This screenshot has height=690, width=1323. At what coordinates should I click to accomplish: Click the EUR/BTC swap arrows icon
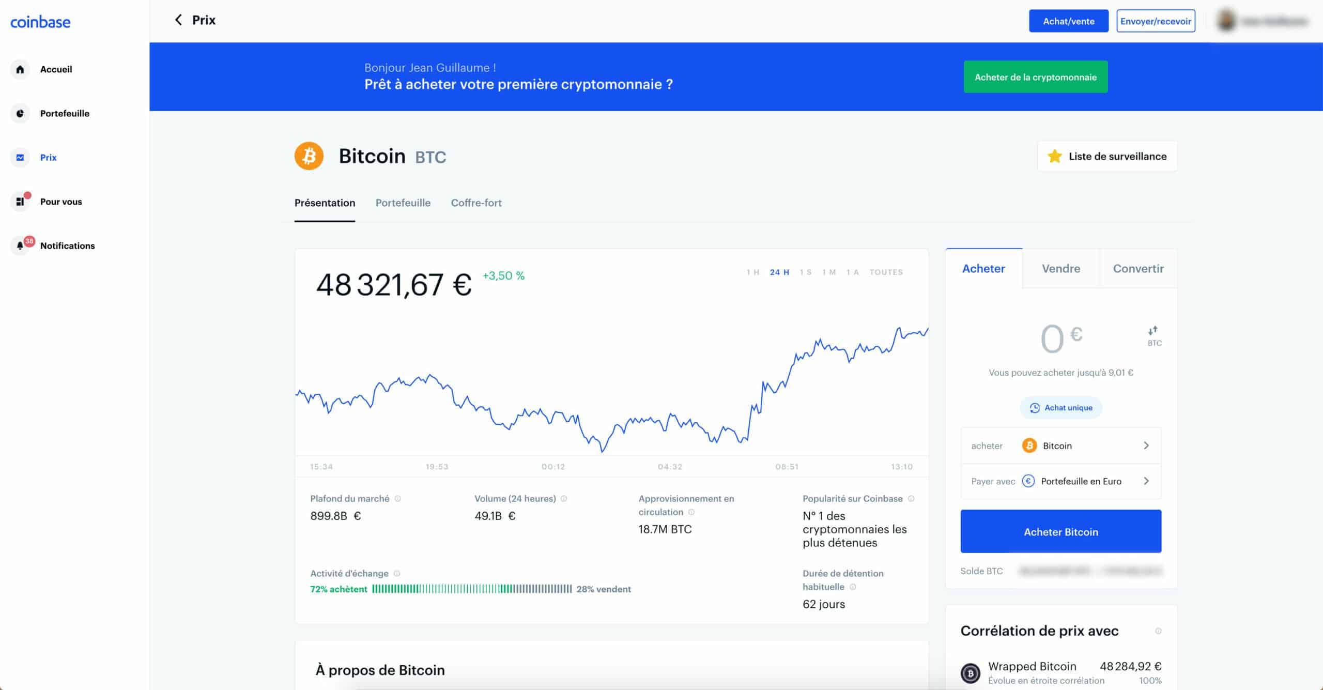pos(1153,330)
